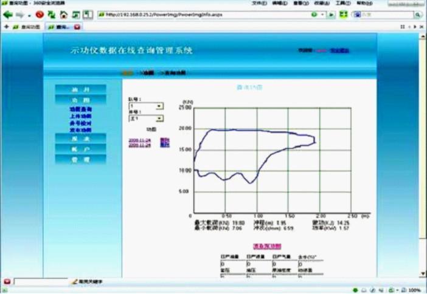Switch to the first browser tab
The image size is (427, 294).
27,27
